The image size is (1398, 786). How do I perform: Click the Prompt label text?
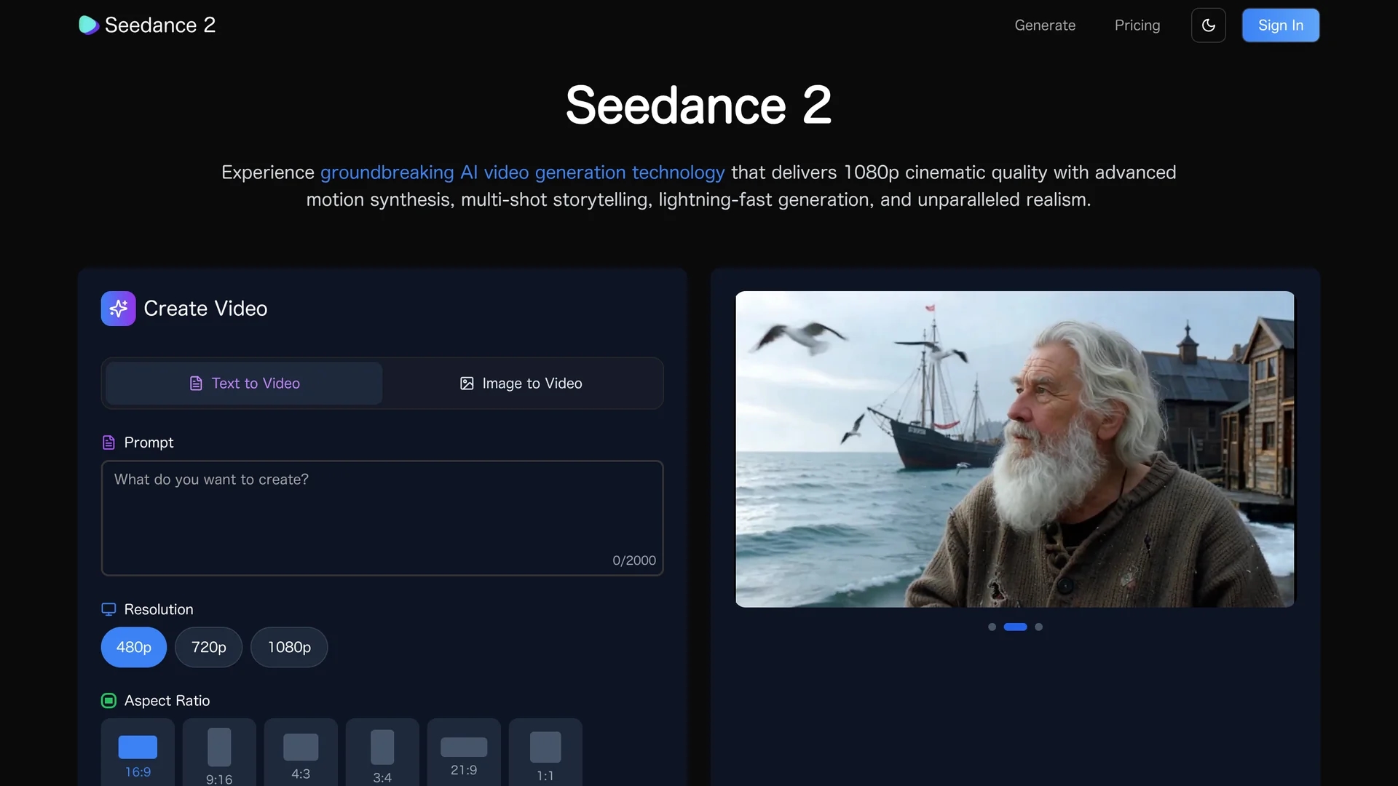coord(149,442)
